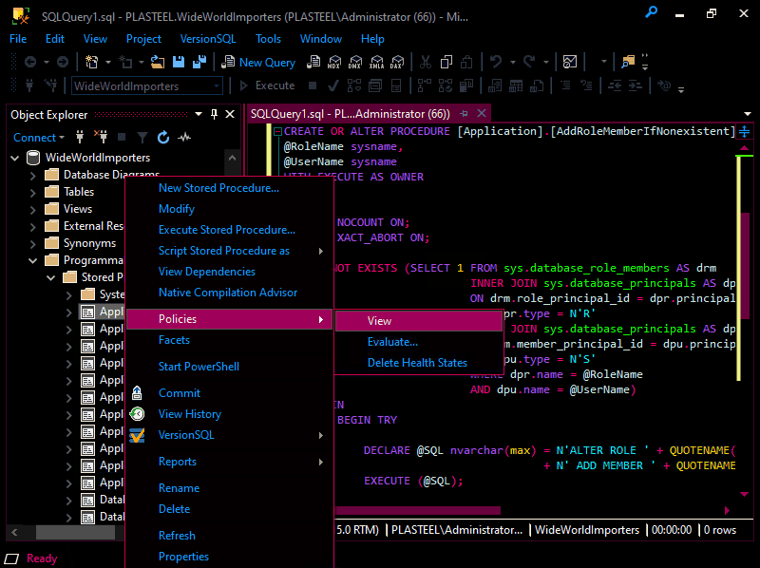The image size is (760, 568).
Task: Pin the SQLQuery1.sql tab
Action: click(464, 114)
